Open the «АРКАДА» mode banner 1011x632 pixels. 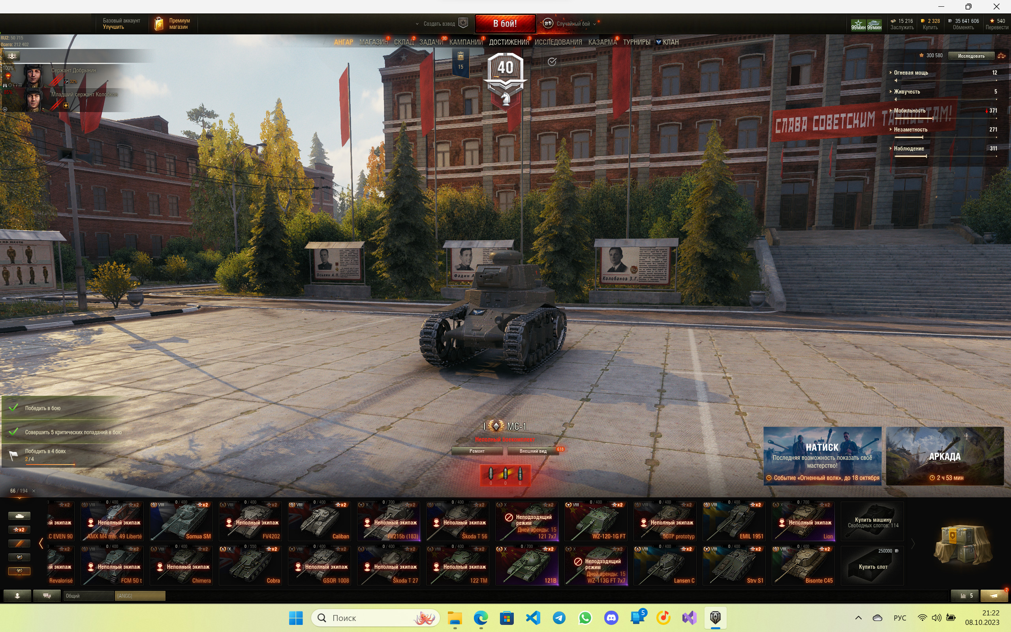(x=945, y=456)
